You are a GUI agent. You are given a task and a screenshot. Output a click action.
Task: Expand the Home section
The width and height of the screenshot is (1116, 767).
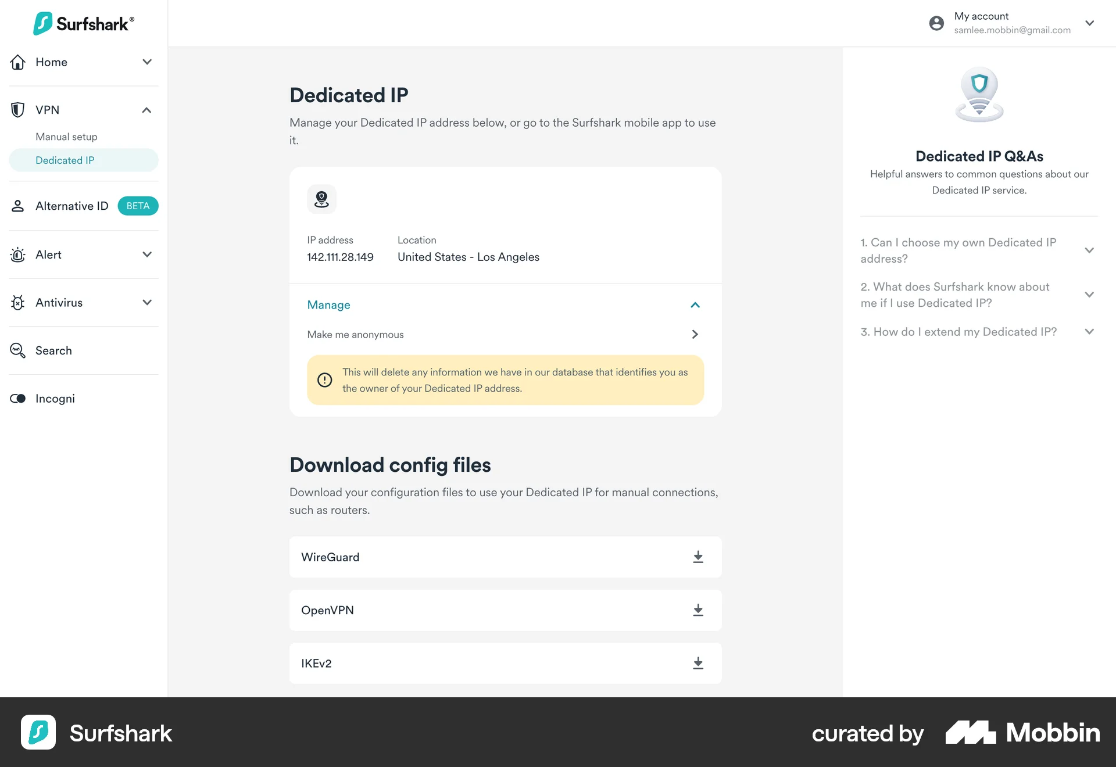pos(146,62)
